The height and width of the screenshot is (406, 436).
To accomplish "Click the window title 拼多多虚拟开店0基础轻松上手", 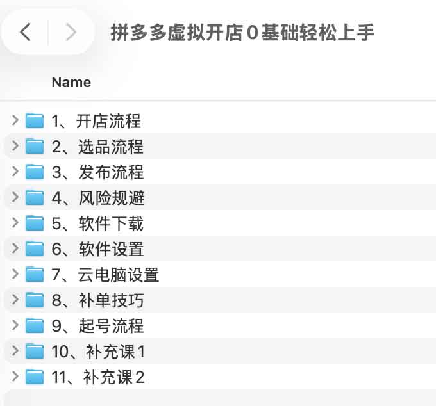I will [x=242, y=32].
